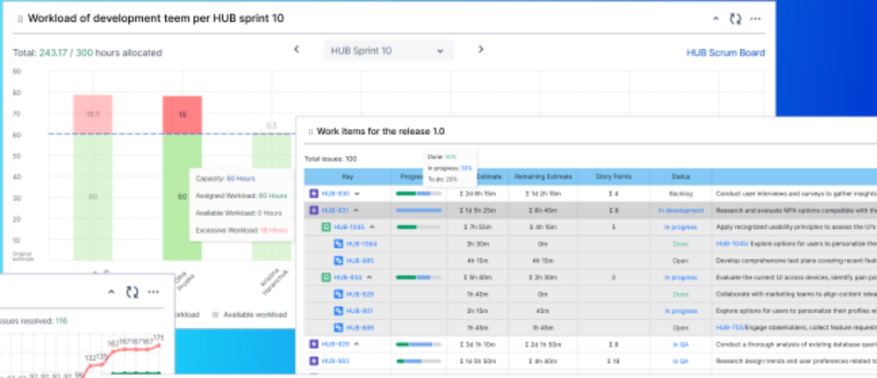Click the Open status of HUB-995
The image size is (877, 378).
click(680, 260)
